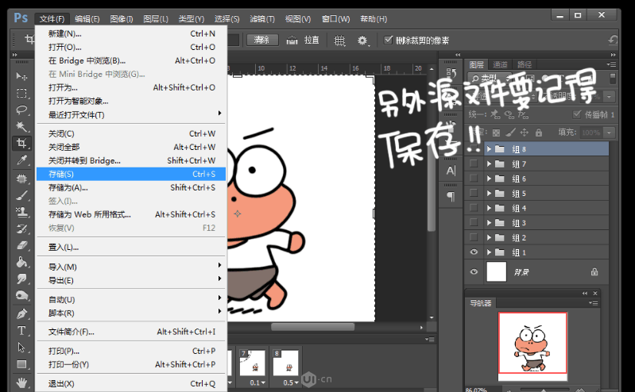Choose the Eyedropper tool

(22, 161)
